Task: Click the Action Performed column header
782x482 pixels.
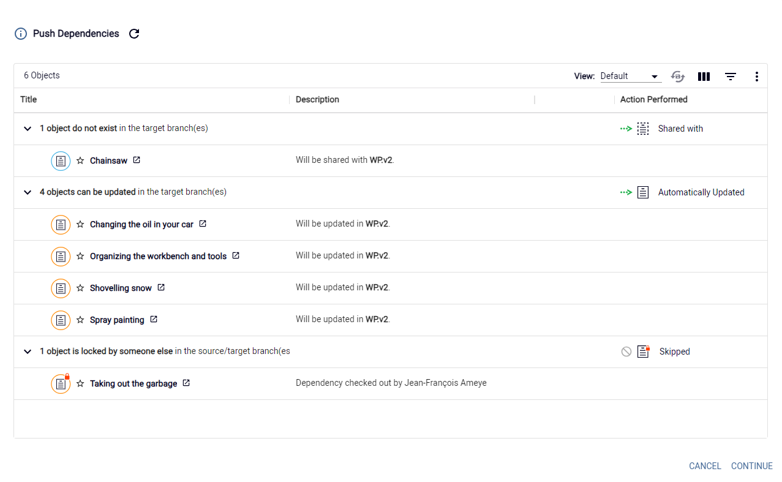Action: click(654, 99)
